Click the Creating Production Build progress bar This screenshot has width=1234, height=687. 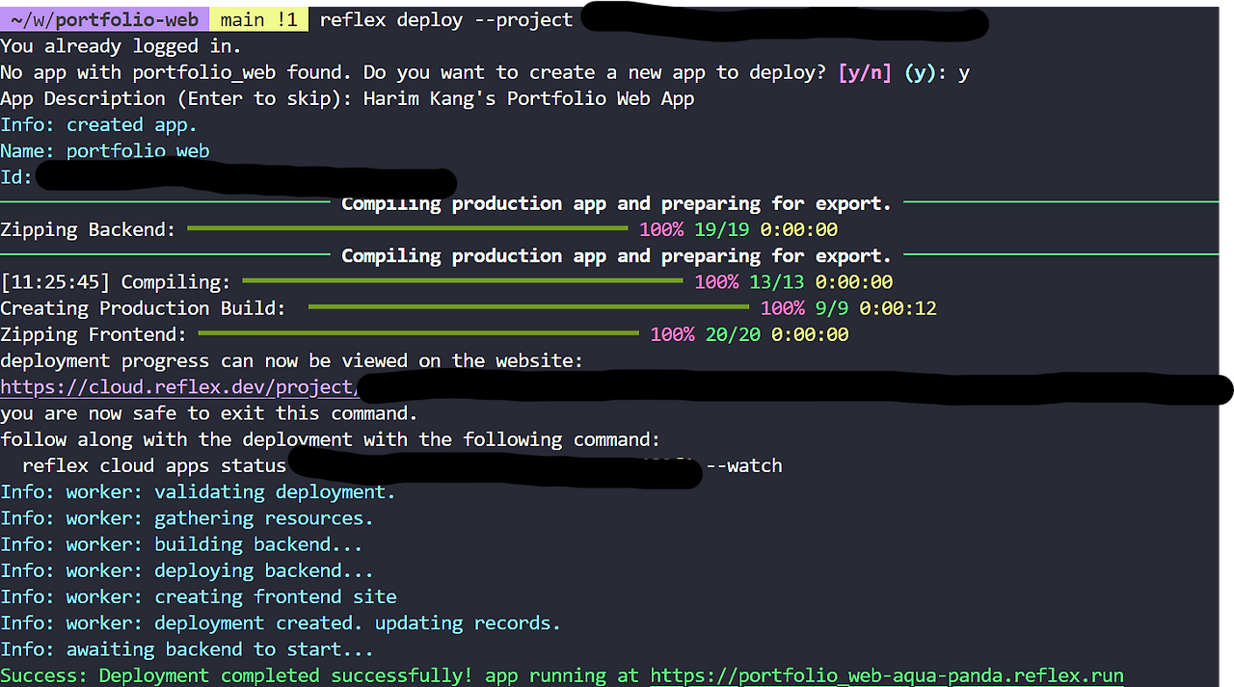point(530,307)
